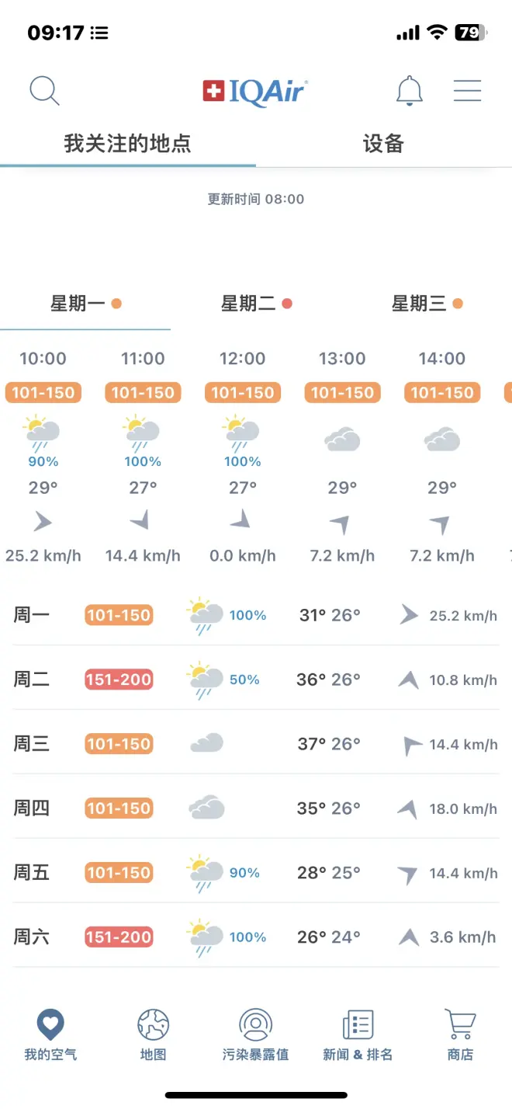Tap the 13:00 hourly forecast column
Screen dimensions: 512x1109
pos(342,457)
